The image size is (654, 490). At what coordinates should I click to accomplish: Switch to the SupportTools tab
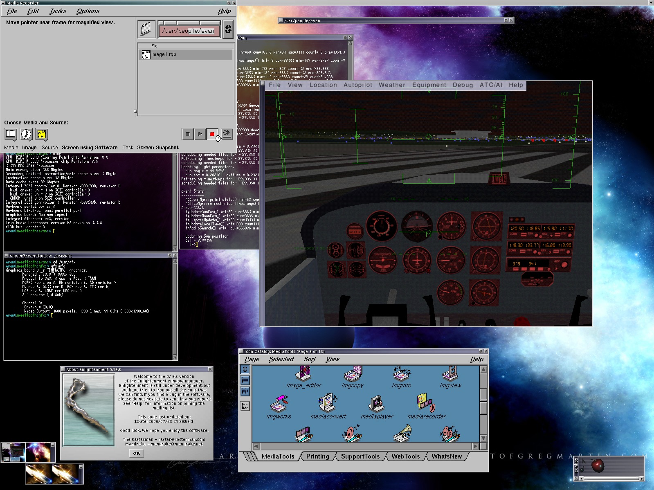(x=360, y=456)
